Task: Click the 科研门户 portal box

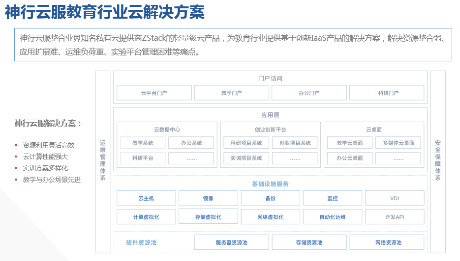Action: pyautogui.click(x=386, y=93)
